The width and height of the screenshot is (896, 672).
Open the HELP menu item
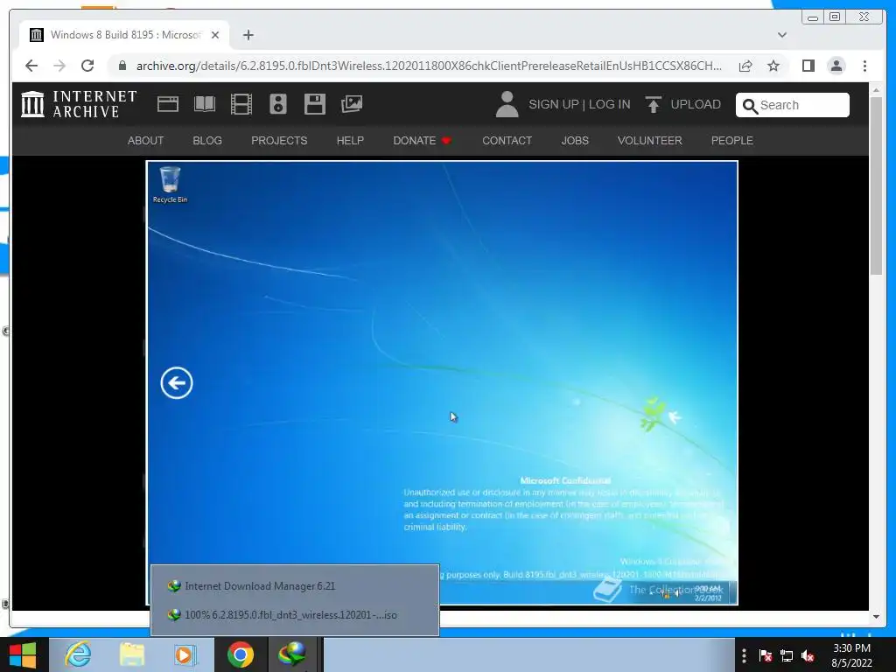[x=350, y=141]
